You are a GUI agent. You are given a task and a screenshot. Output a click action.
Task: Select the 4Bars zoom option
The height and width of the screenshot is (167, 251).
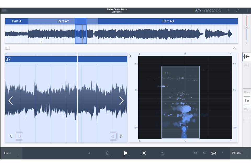coord(247,92)
